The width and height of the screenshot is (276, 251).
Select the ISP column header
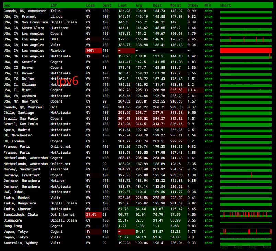[x=54, y=5]
